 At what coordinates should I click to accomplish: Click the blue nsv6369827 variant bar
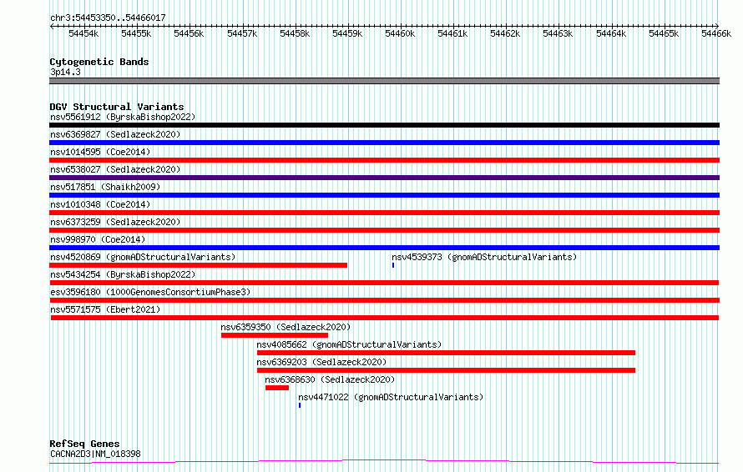[x=384, y=143]
